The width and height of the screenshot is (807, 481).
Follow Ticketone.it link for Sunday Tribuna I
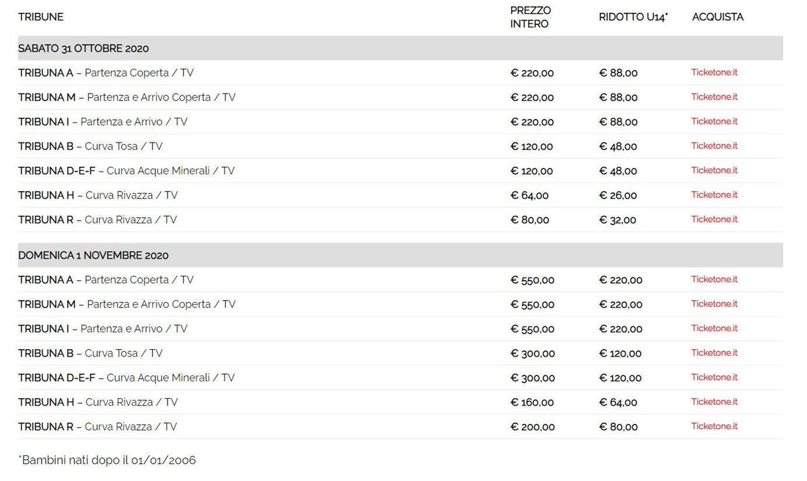(x=714, y=328)
